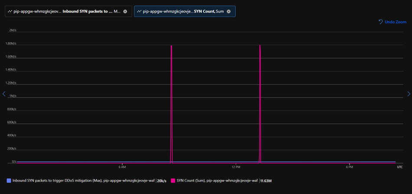Image resolution: width=412 pixels, height=194 pixels.
Task: Click the blue legend swatch for Inbound SYN packets
Action: pyautogui.click(x=9, y=181)
